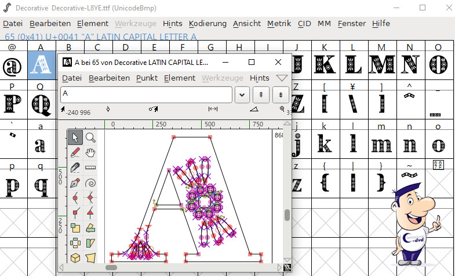
Task: Open the glyph name dropdown arrow
Action: point(242,95)
